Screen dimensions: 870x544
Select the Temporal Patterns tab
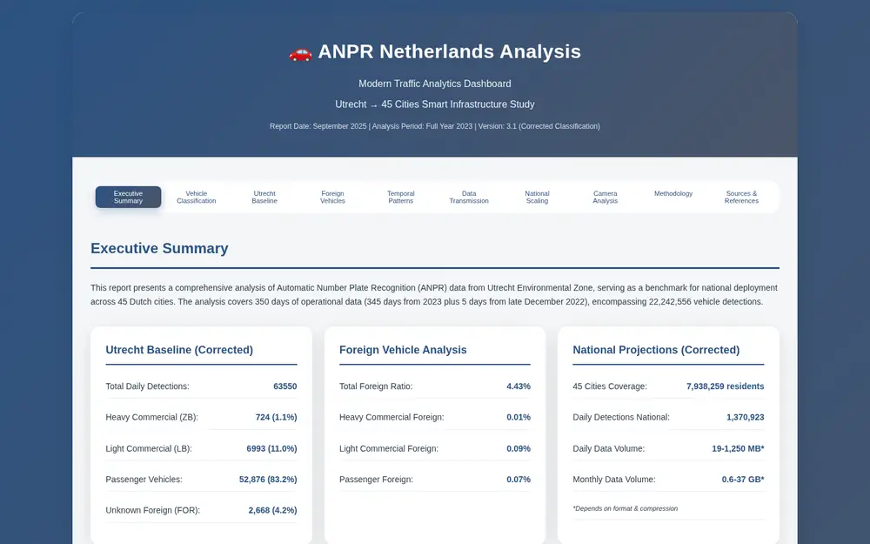pyautogui.click(x=400, y=197)
